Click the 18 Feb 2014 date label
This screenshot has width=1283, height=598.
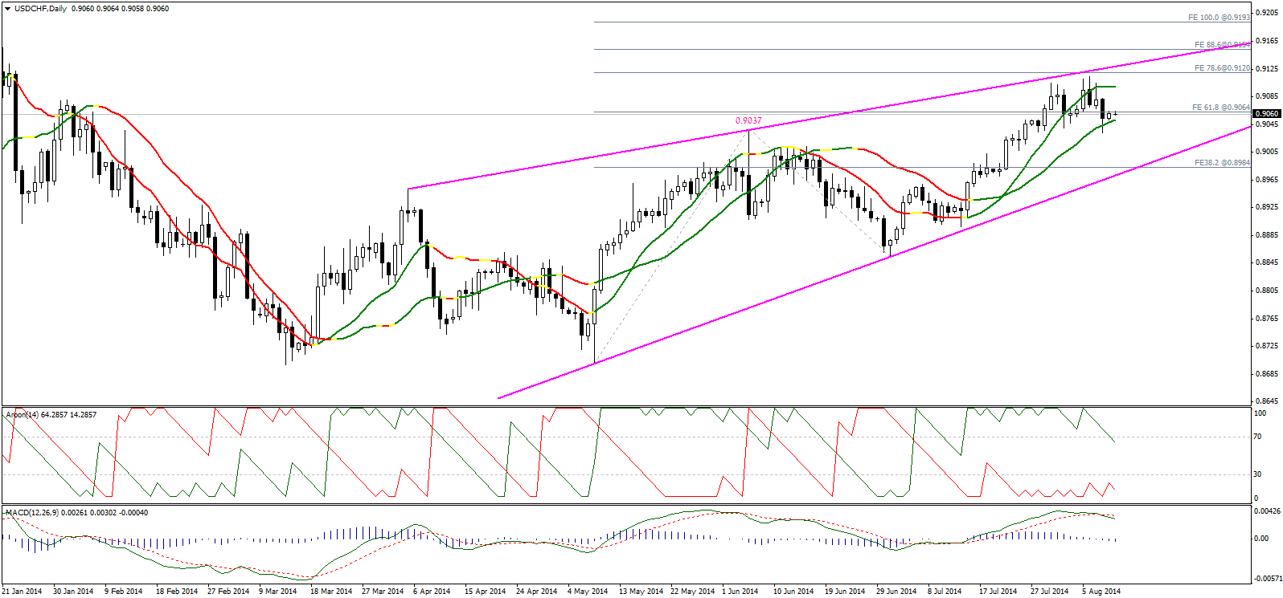pos(177,592)
